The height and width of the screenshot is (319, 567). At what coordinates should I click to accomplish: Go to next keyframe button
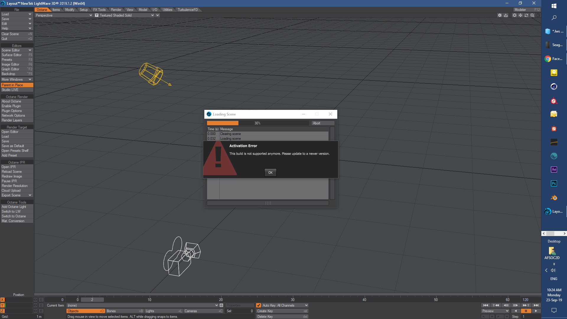coord(526,305)
